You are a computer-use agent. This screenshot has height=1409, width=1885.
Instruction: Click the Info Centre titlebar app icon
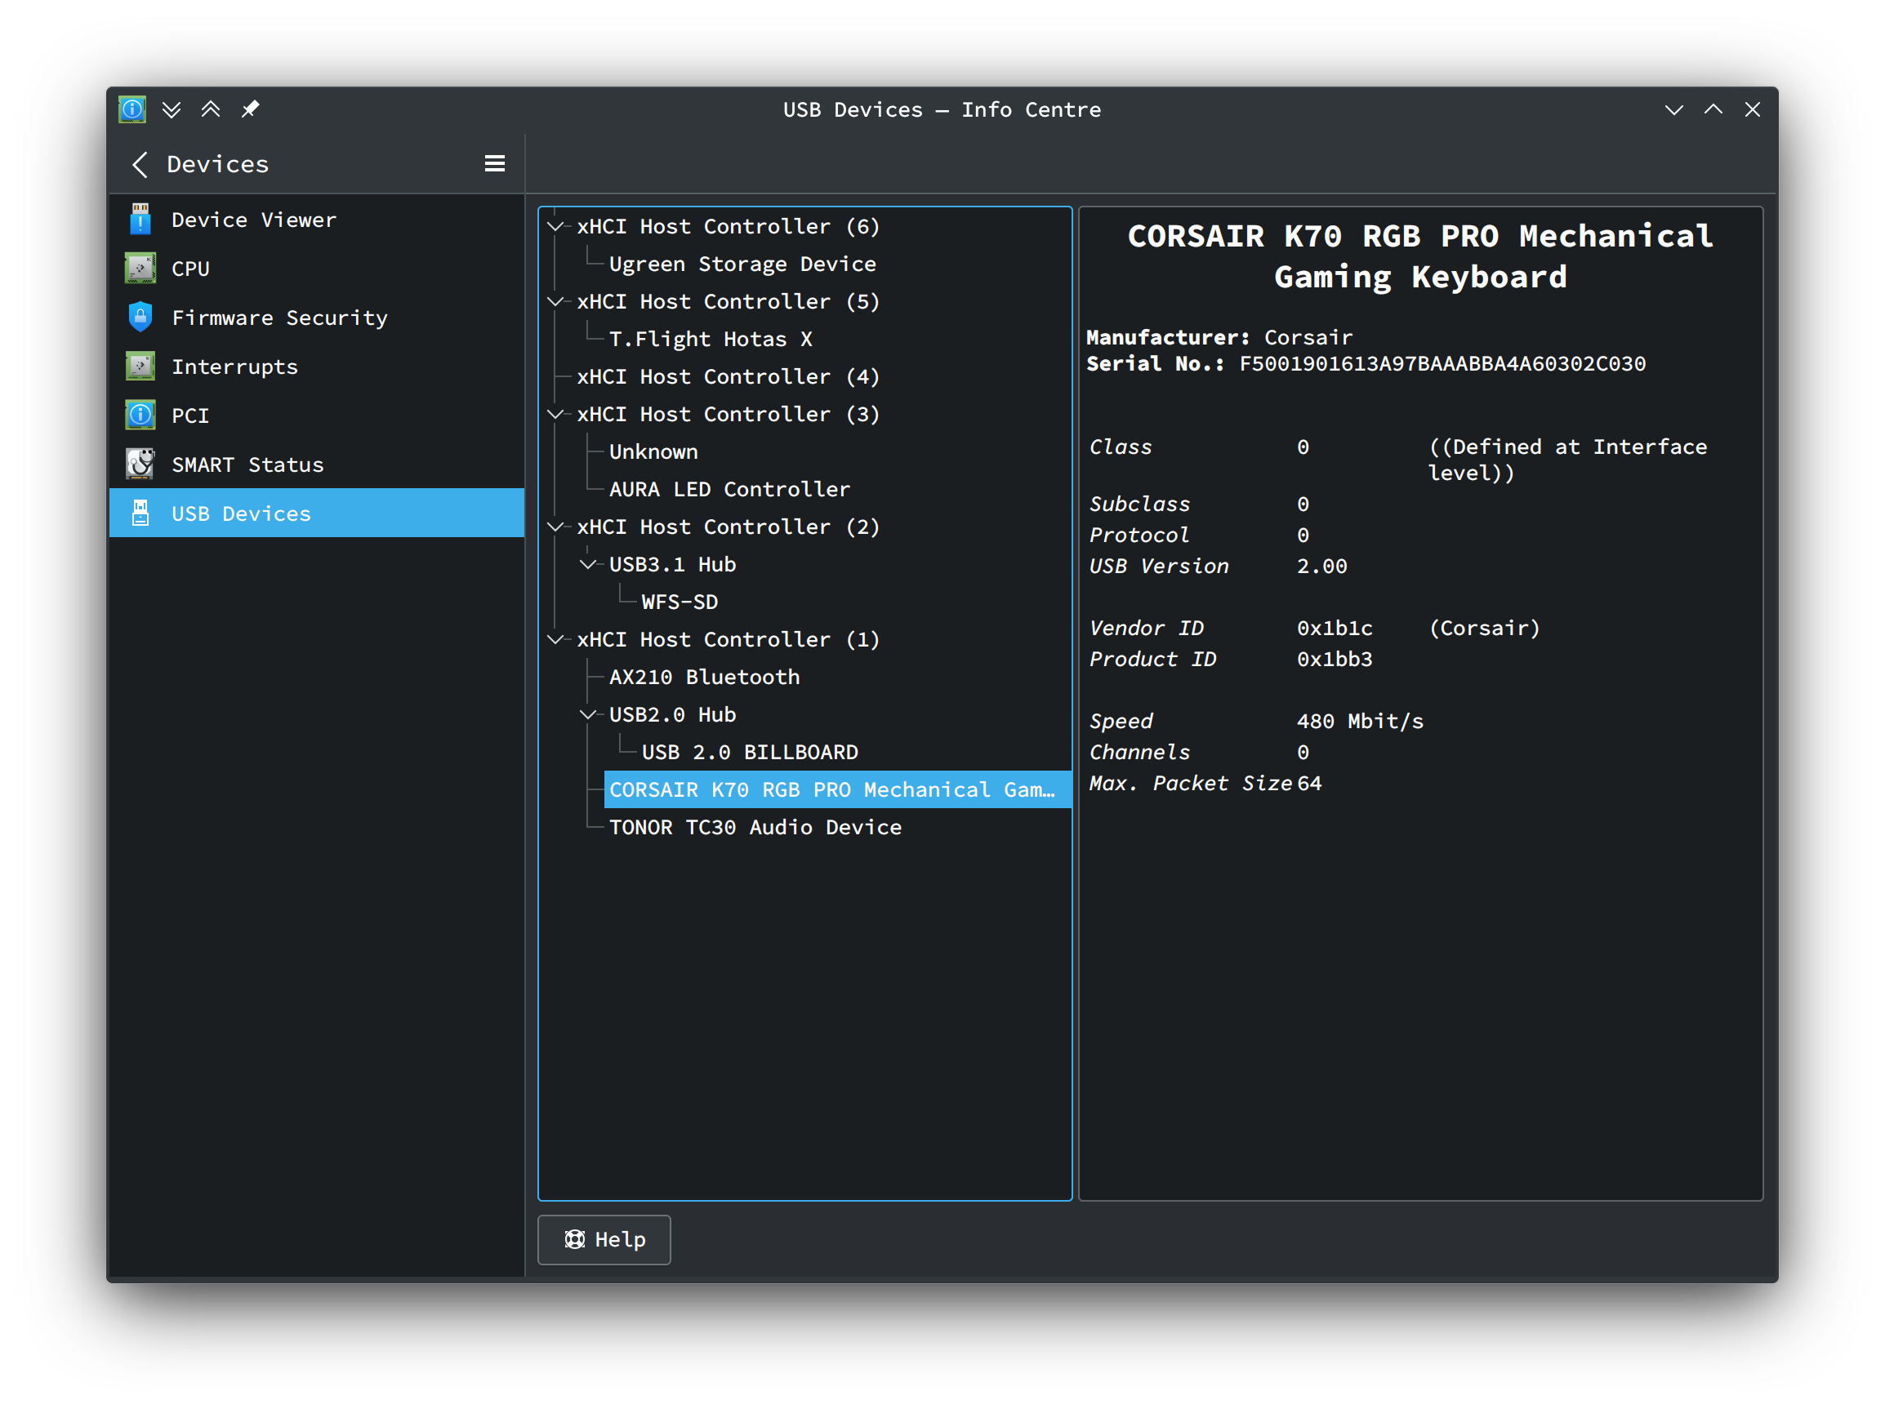tap(132, 109)
